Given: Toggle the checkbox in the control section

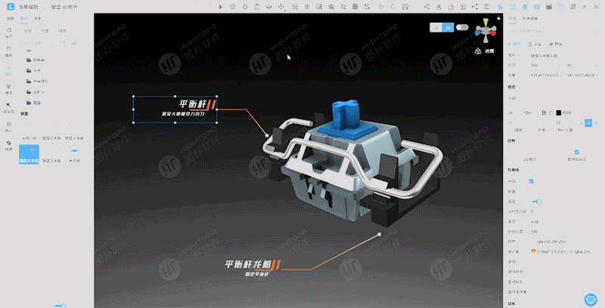Looking at the screenshot, I should coord(576,152).
